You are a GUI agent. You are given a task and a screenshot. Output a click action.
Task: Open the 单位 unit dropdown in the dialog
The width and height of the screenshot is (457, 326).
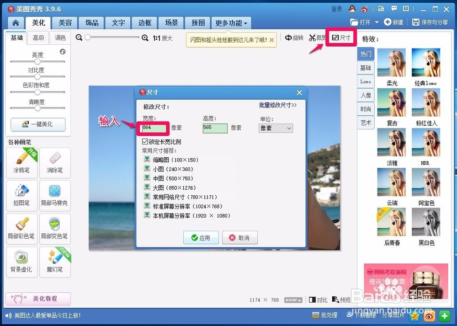(275, 128)
